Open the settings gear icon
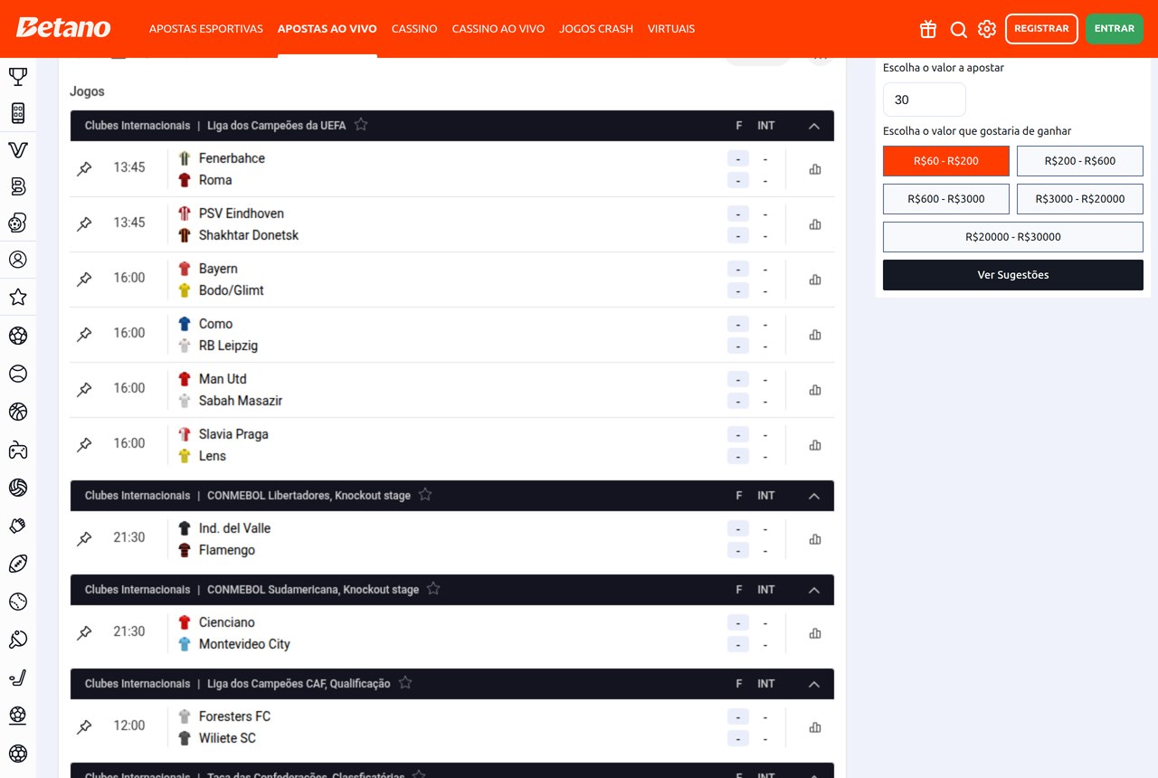The height and width of the screenshot is (778, 1158). click(987, 29)
